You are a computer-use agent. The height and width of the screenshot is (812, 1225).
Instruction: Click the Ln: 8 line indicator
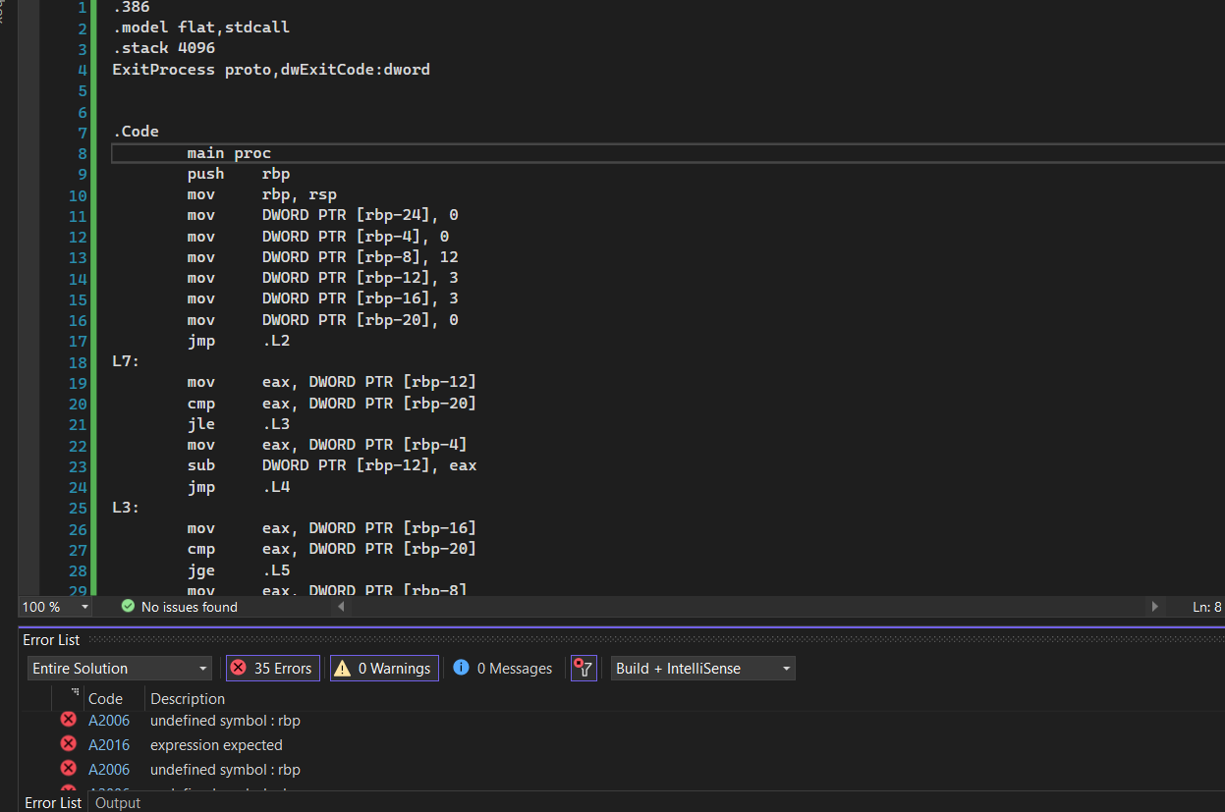point(1207,607)
